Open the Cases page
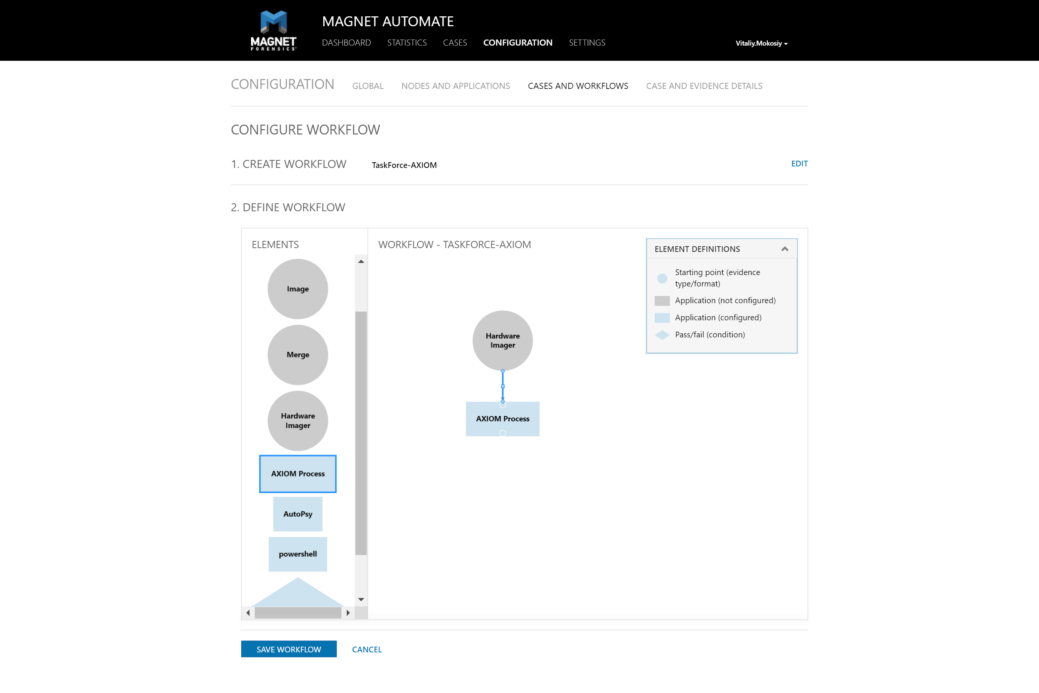The image size is (1039, 693). (455, 43)
